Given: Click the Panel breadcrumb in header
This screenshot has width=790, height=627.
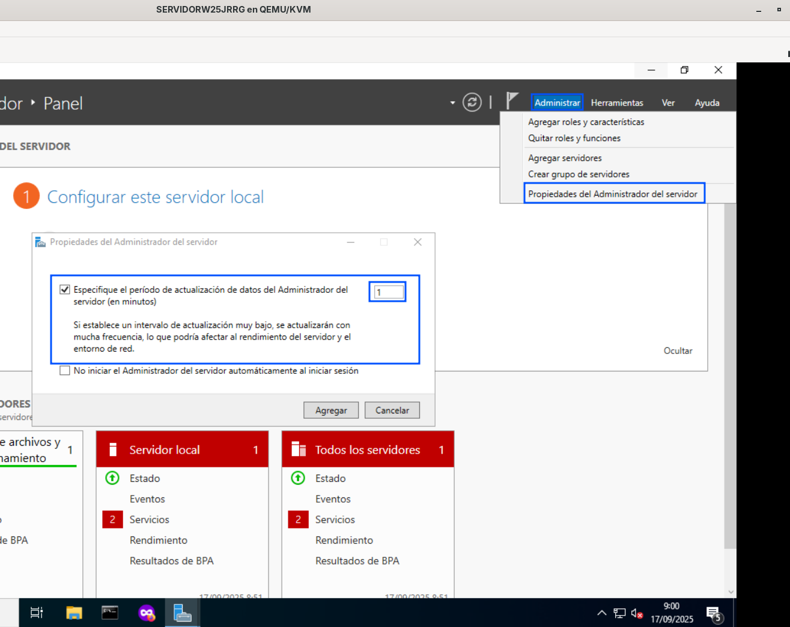Looking at the screenshot, I should (x=63, y=103).
